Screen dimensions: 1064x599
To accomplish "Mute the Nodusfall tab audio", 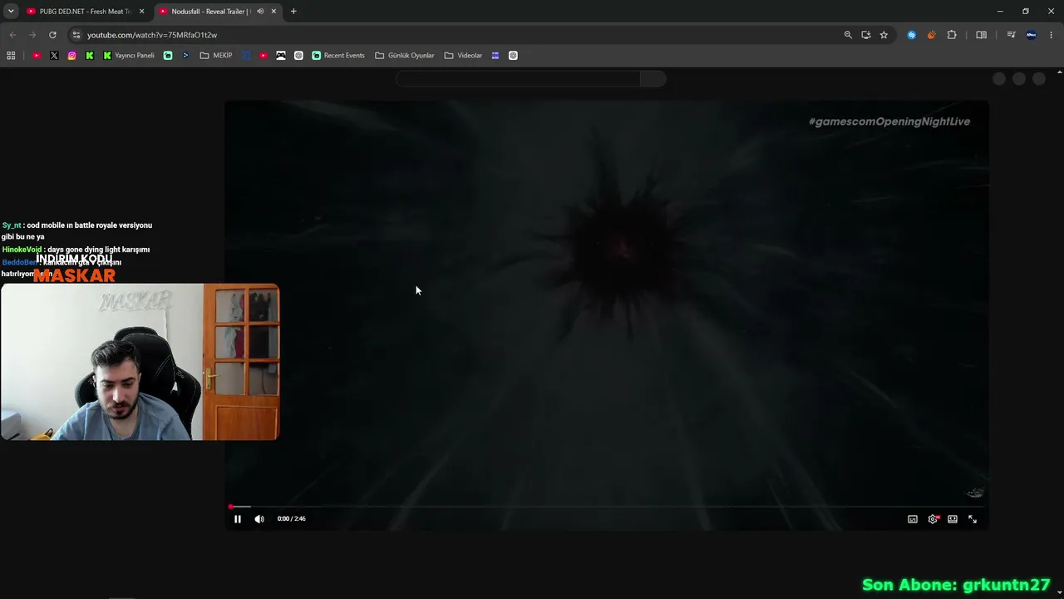I will pyautogui.click(x=260, y=12).
